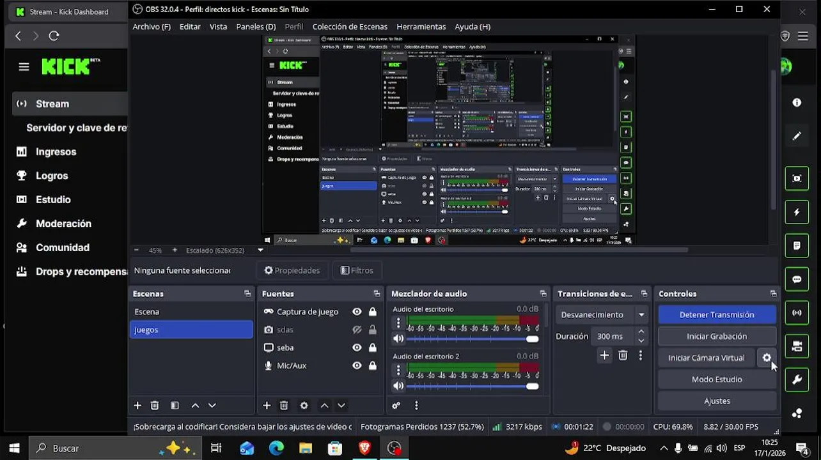Screen dimensions: 821x460
Task: Pop out the Escenas dock panel
Action: [x=247, y=294]
